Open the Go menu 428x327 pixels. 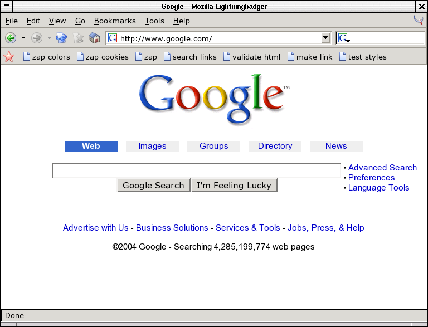[x=80, y=21]
